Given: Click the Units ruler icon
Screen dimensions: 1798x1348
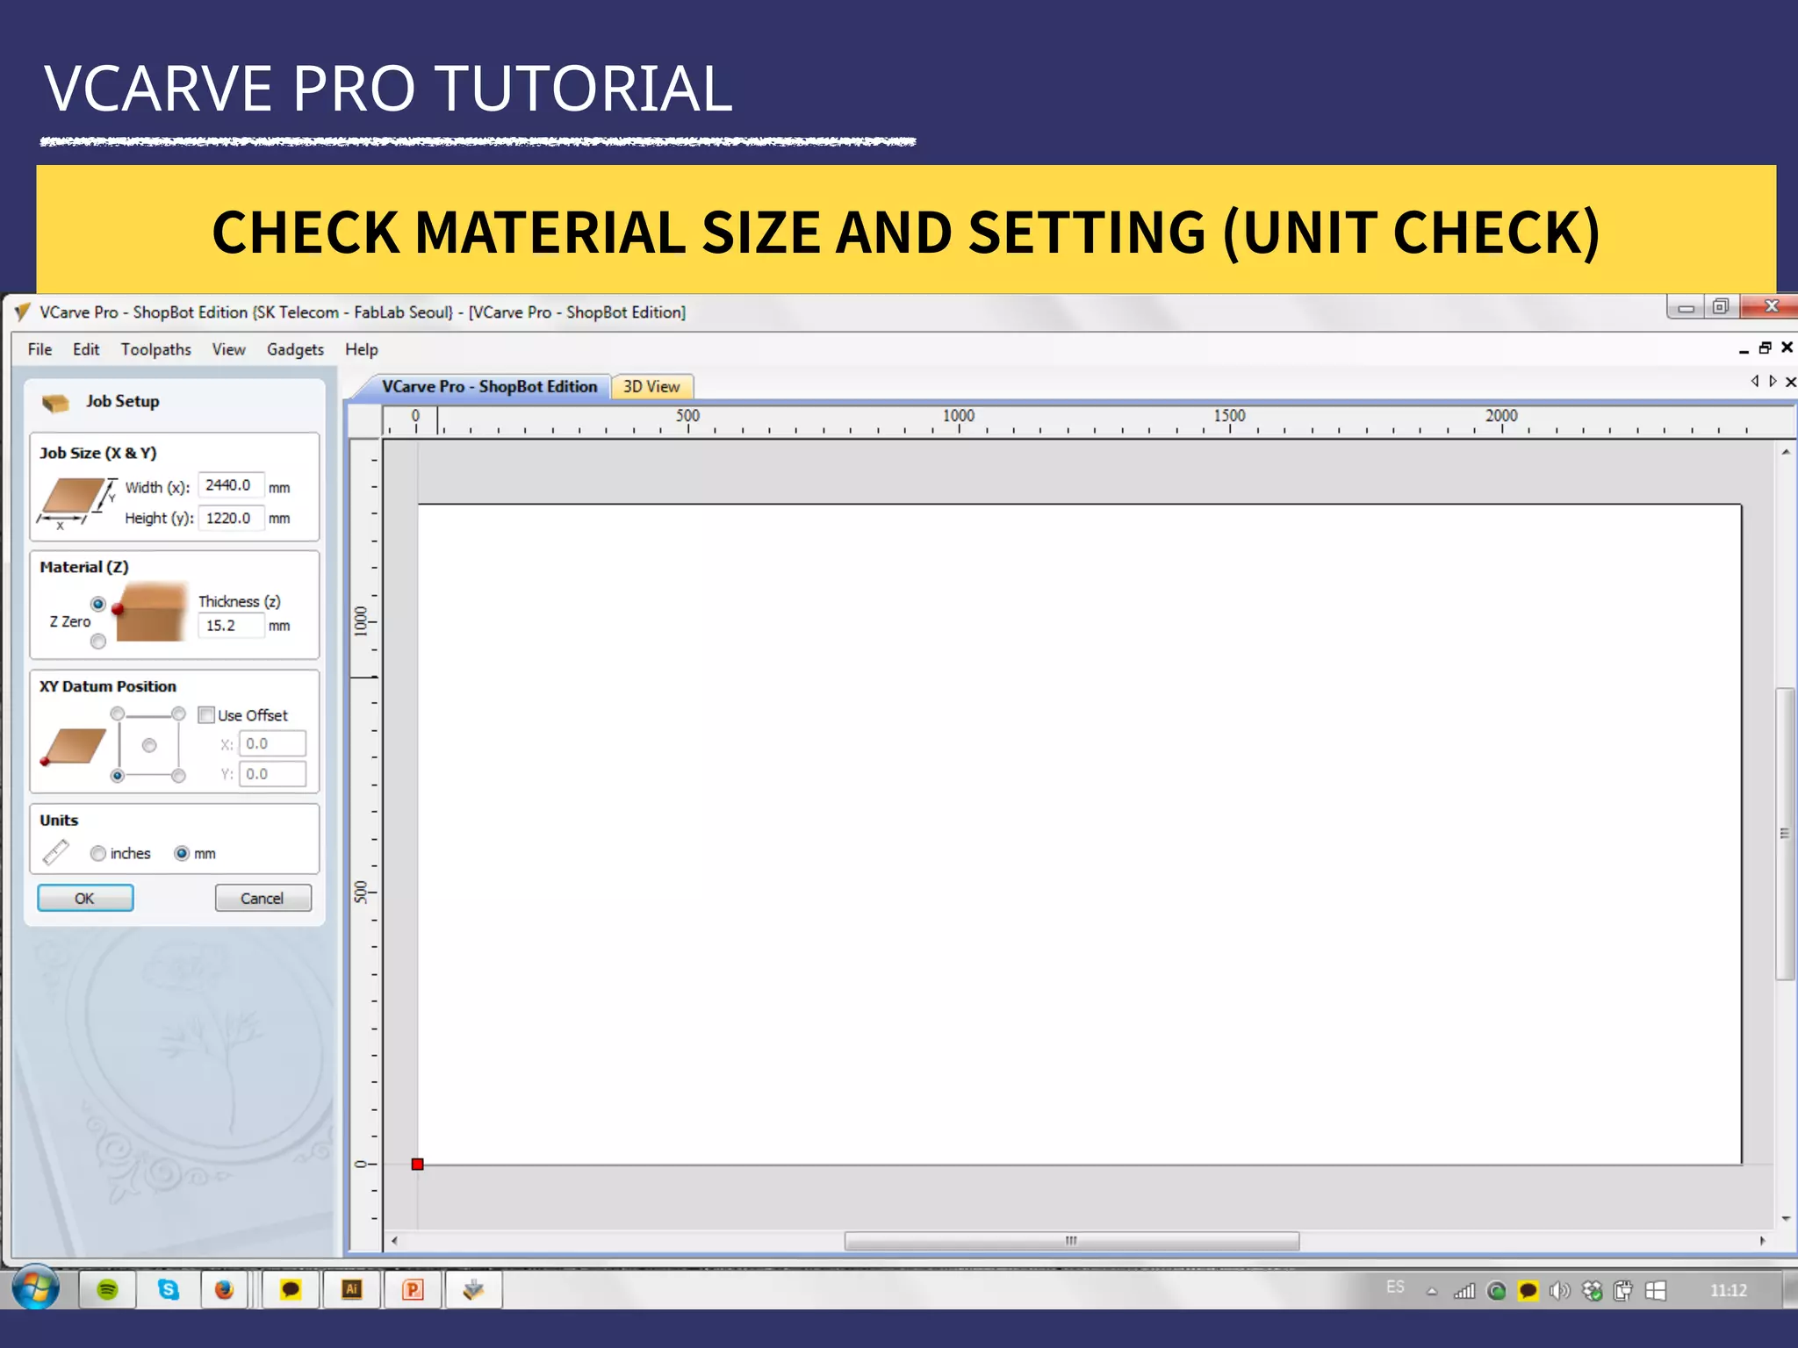Looking at the screenshot, I should point(56,852).
